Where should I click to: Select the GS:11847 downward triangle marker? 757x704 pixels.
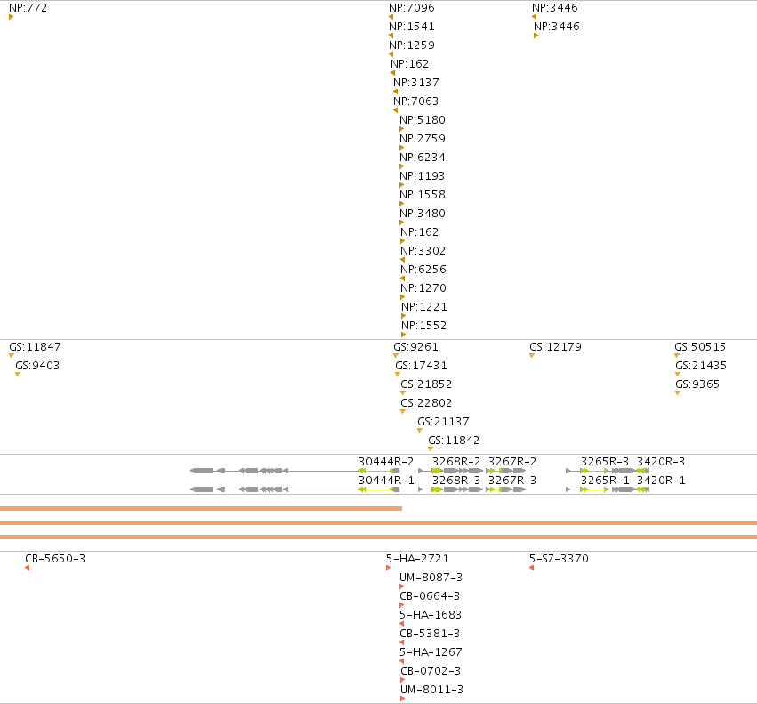(x=11, y=356)
